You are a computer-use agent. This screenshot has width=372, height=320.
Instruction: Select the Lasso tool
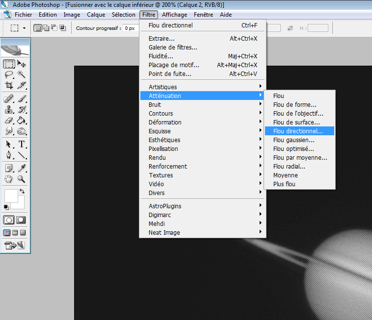(x=9, y=74)
